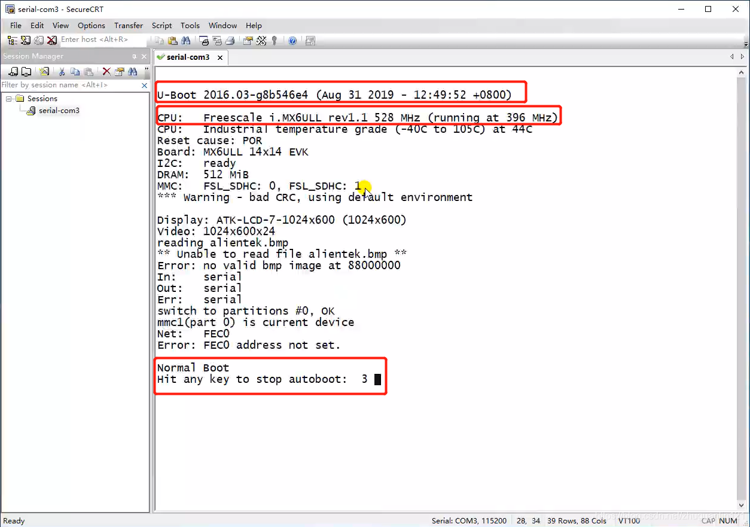The height and width of the screenshot is (527, 750).
Task: Click '39 Rows, 88 Cols' status entry
Action: click(577, 521)
